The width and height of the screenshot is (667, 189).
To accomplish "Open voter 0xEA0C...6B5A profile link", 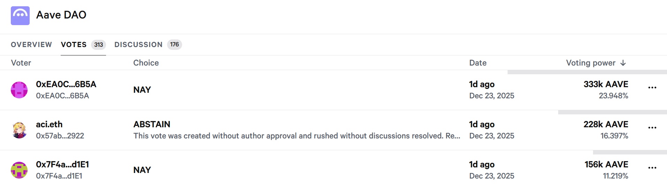I will (66, 84).
